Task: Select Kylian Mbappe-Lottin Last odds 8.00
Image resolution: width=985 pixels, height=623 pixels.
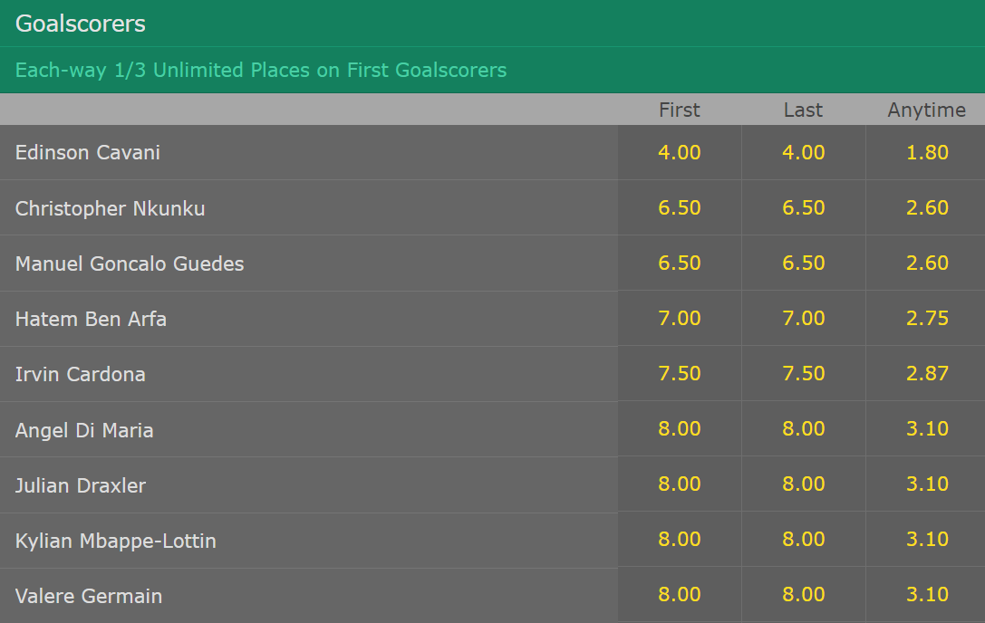Action: pyautogui.click(x=804, y=540)
